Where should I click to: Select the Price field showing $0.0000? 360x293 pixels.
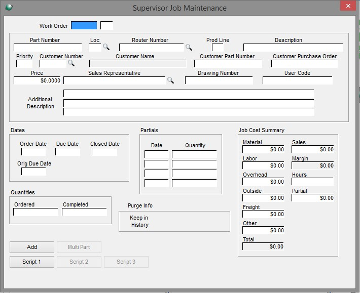[x=37, y=80]
